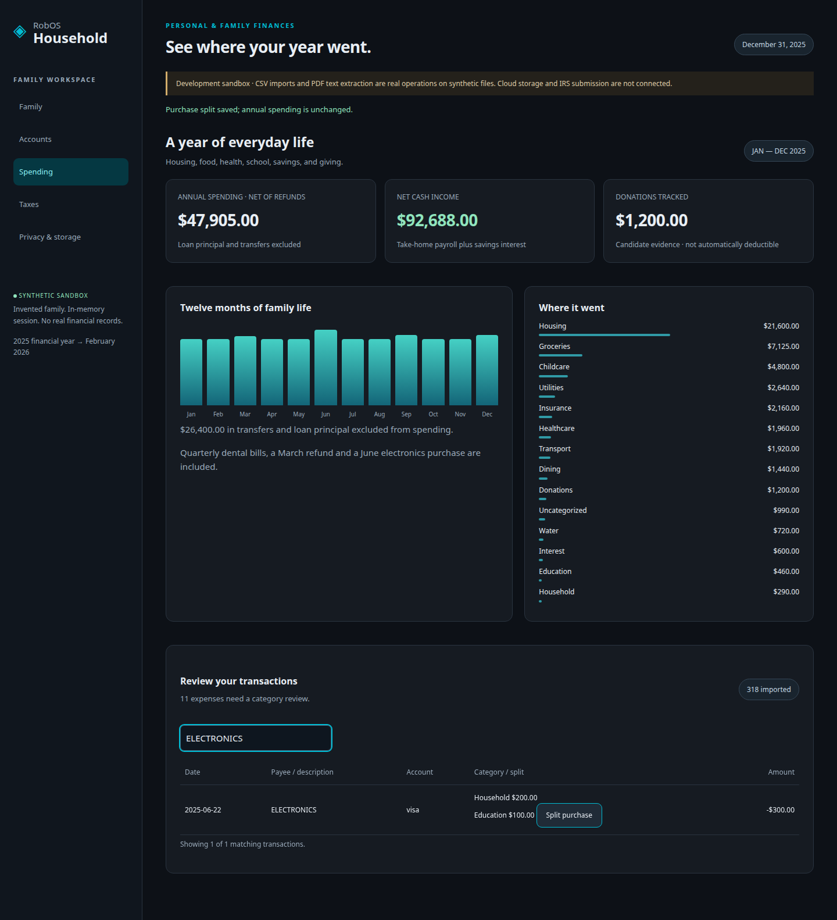This screenshot has width=837, height=920.
Task: Click the visa account cell
Action: point(413,810)
